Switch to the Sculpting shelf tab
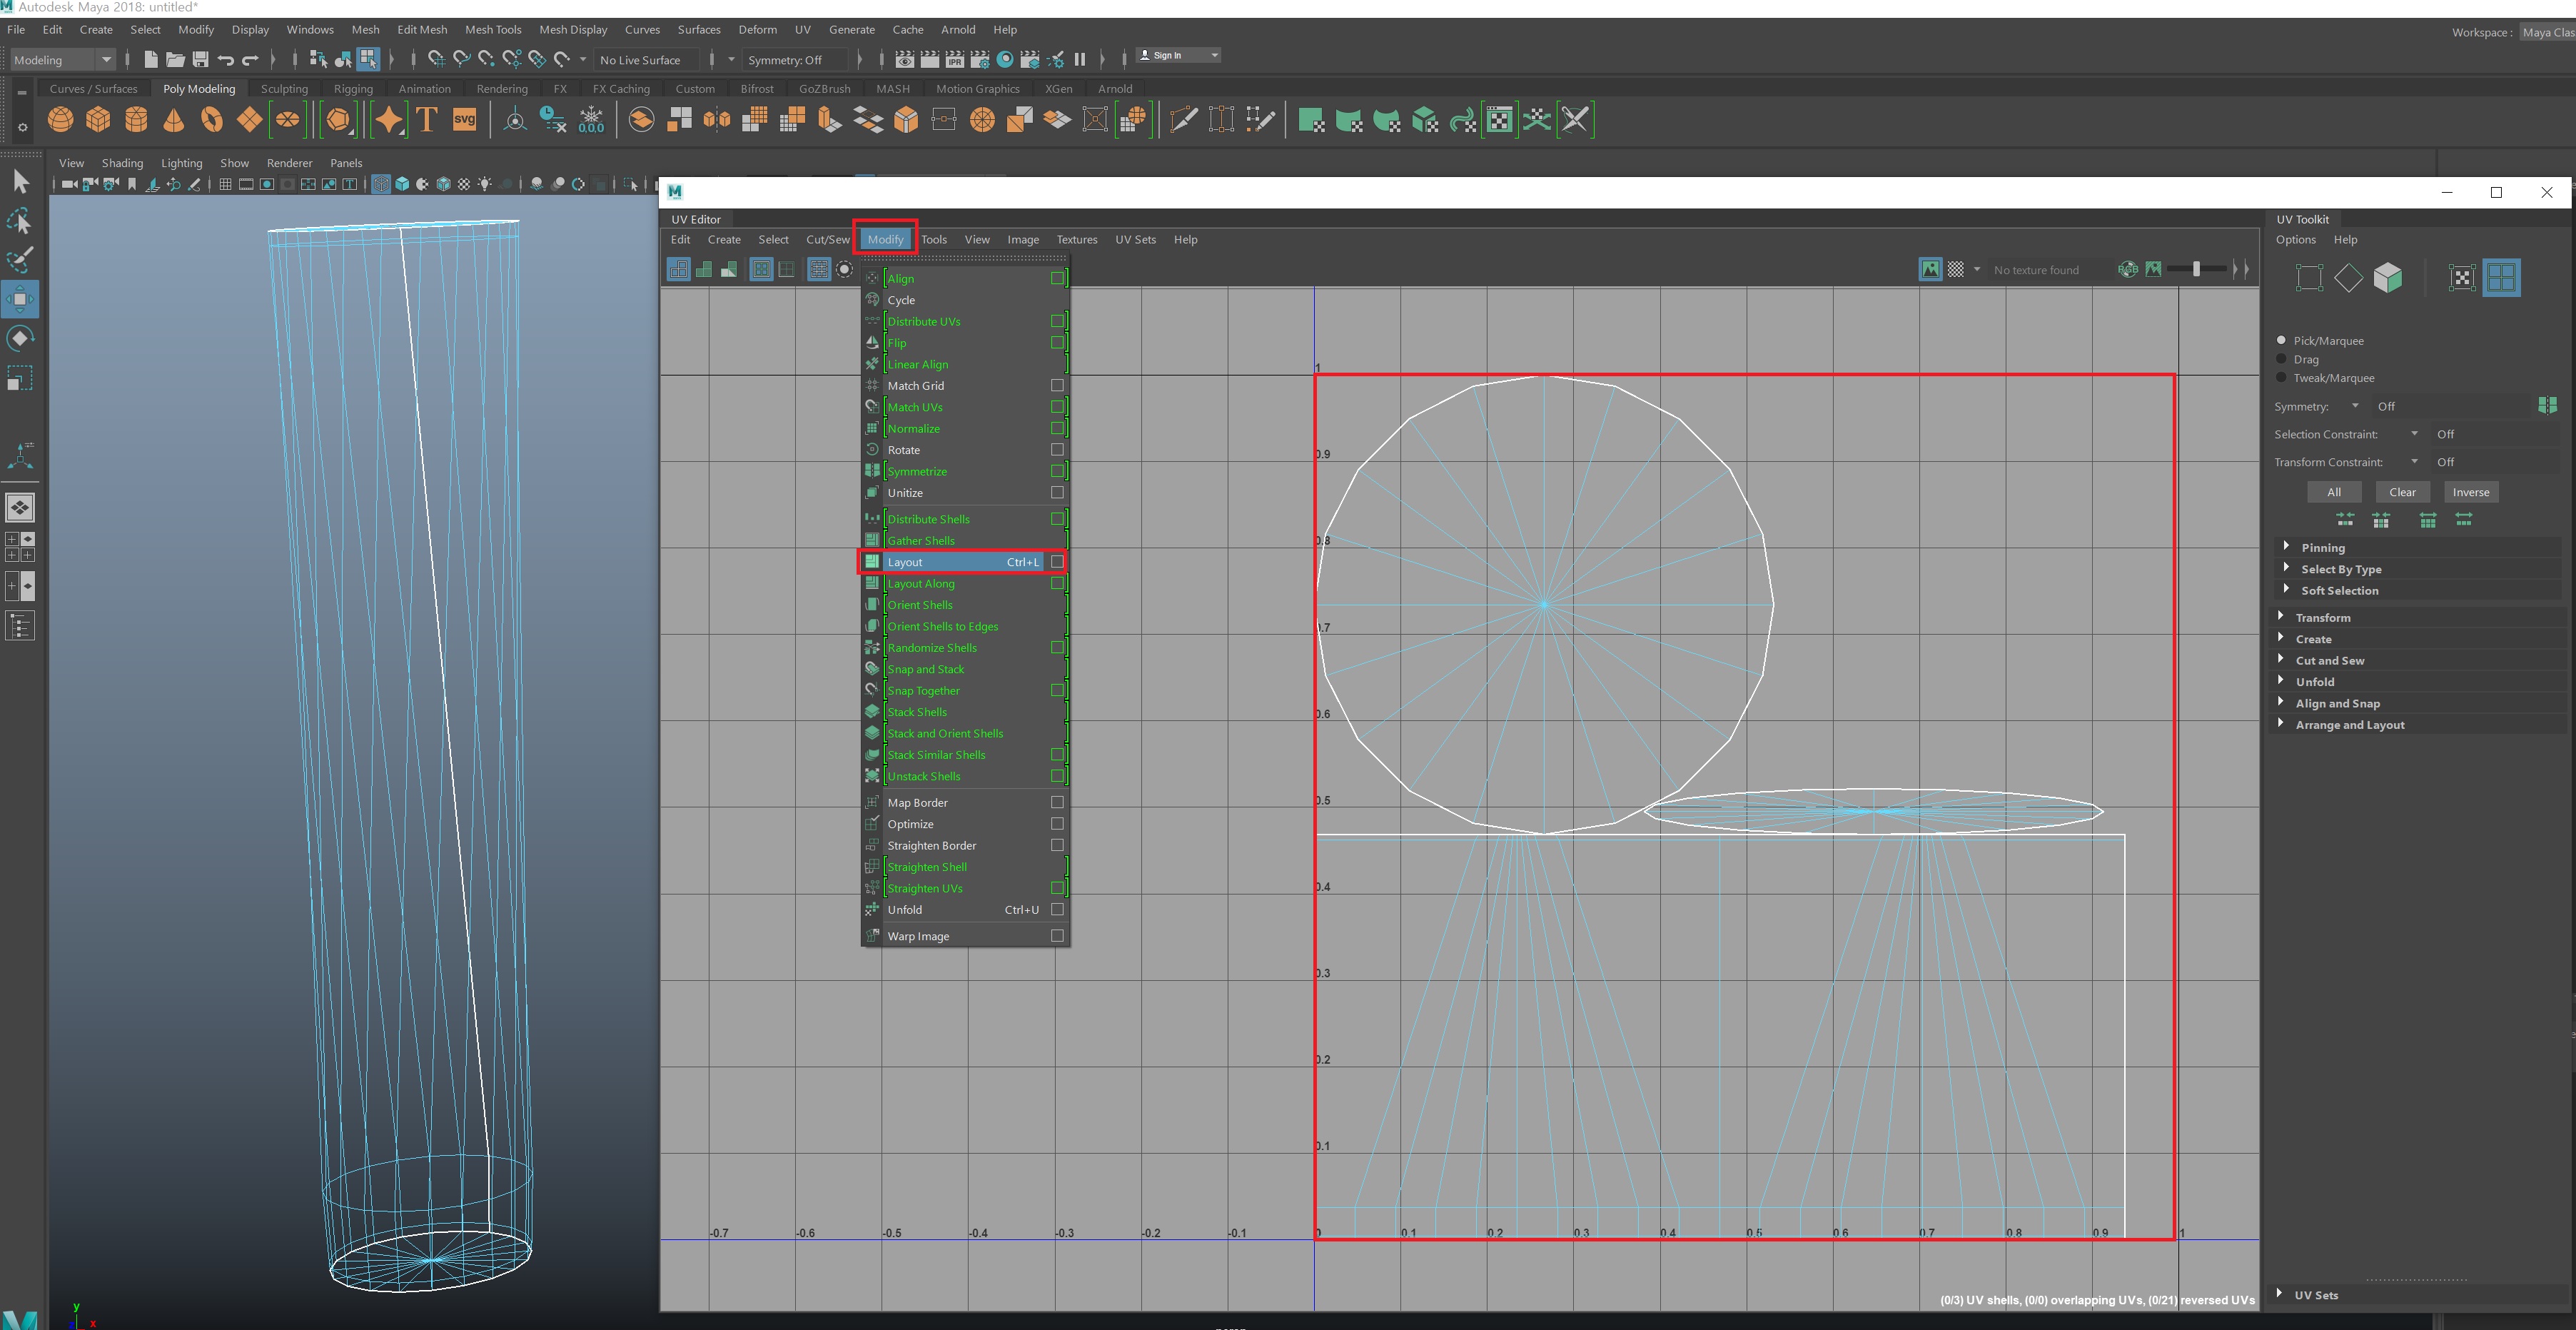The image size is (2576, 1330). pyautogui.click(x=284, y=89)
